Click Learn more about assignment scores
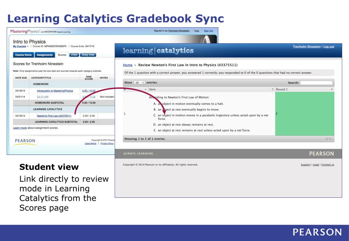 tap(20, 128)
